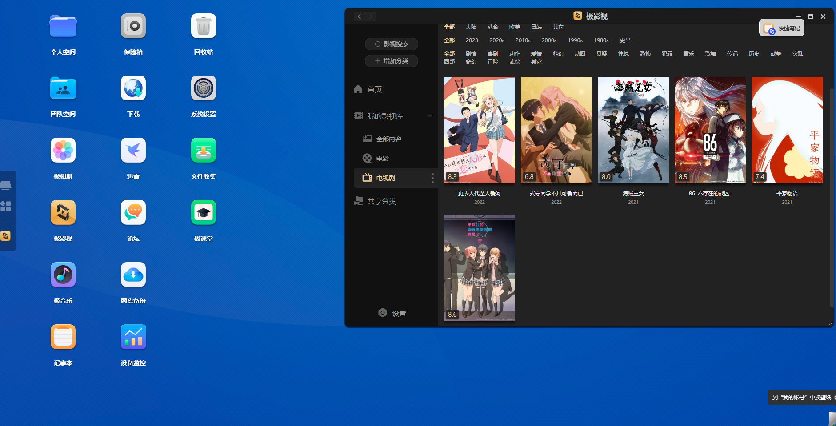Filter by genre 喜剧
The height and width of the screenshot is (426, 836).
(x=493, y=54)
